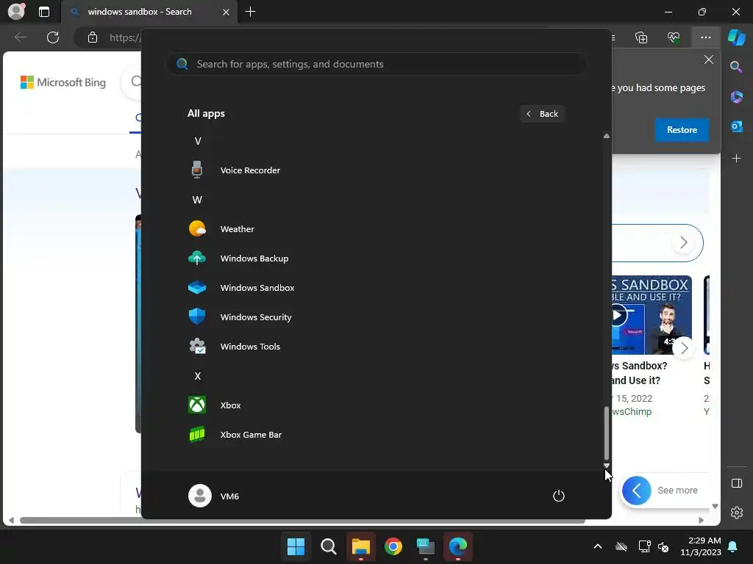The width and height of the screenshot is (753, 564).
Task: Refresh the Edge page
Action: (53, 37)
